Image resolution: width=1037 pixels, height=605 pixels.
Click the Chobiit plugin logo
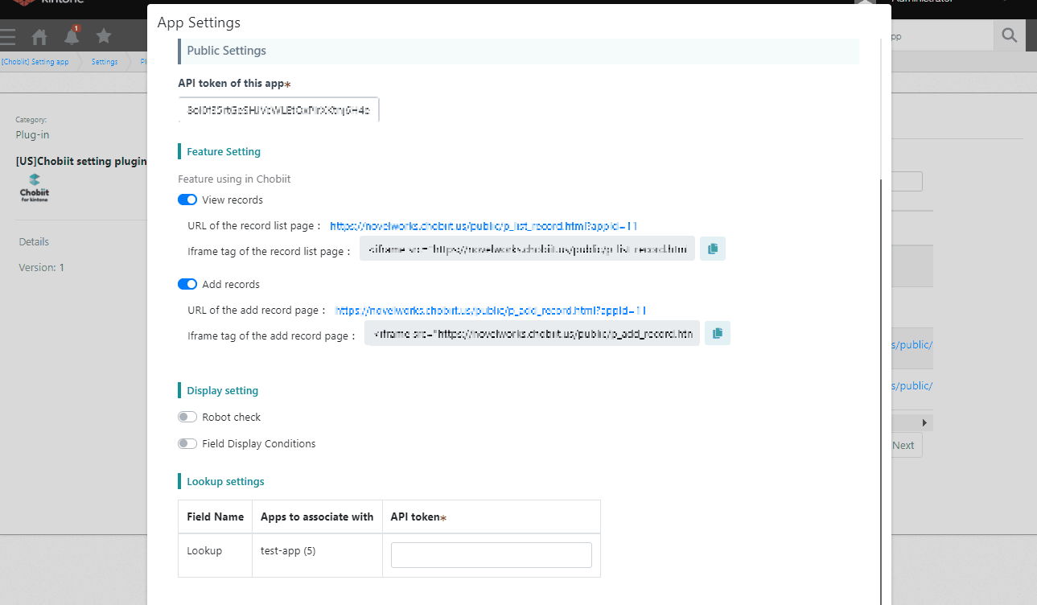[x=35, y=188]
